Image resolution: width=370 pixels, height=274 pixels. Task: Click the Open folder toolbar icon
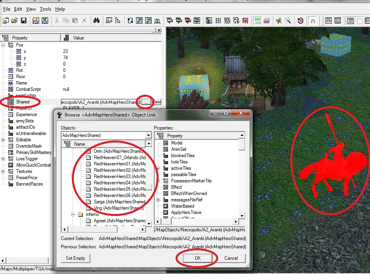tap(14, 21)
